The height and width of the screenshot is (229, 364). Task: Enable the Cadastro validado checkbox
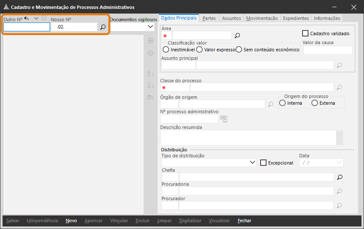305,33
